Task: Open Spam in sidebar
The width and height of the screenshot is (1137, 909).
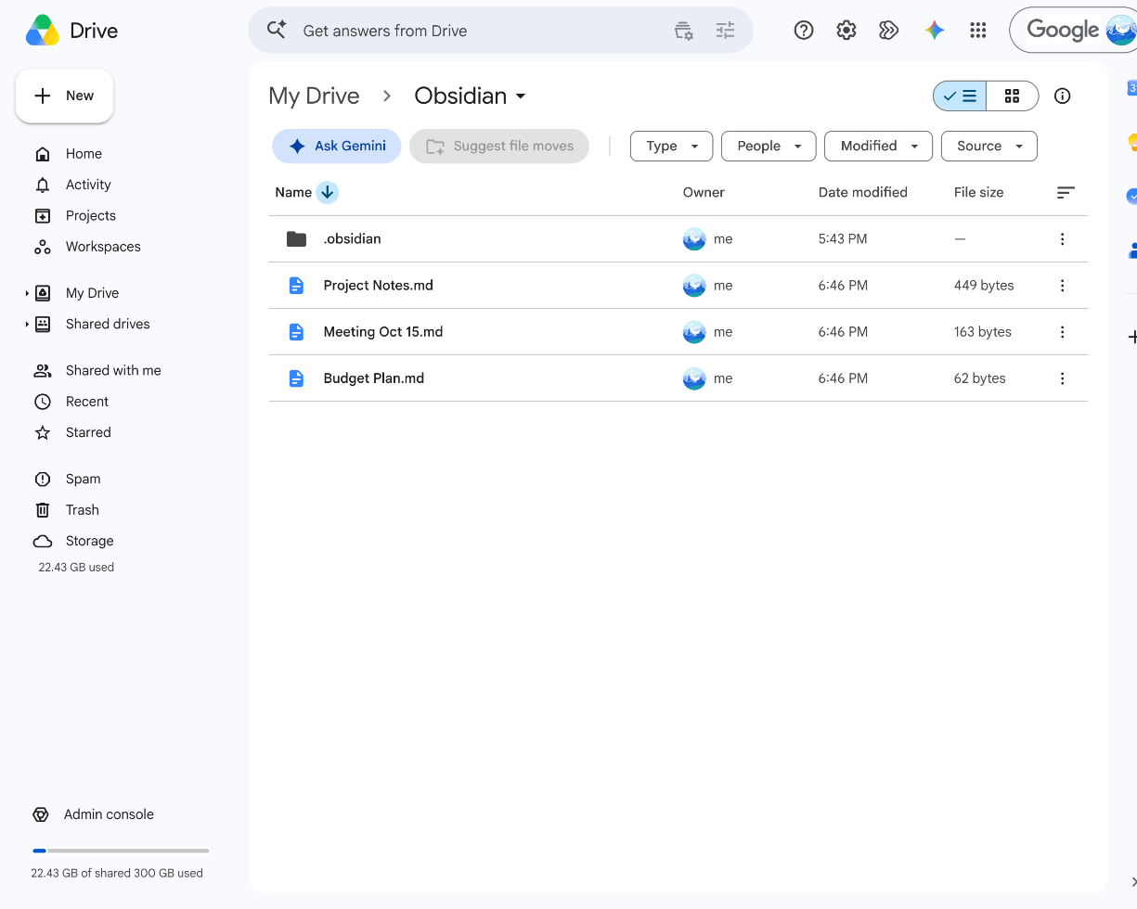Action: (83, 479)
